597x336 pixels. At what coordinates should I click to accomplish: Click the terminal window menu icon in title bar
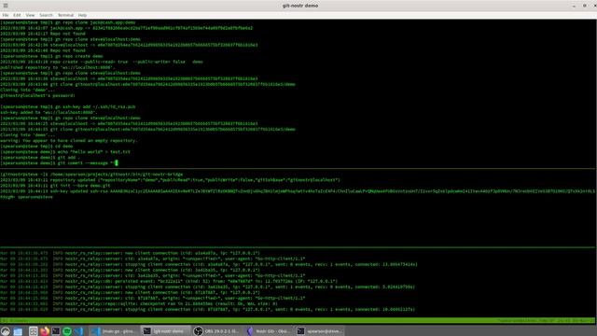coord(6,6)
